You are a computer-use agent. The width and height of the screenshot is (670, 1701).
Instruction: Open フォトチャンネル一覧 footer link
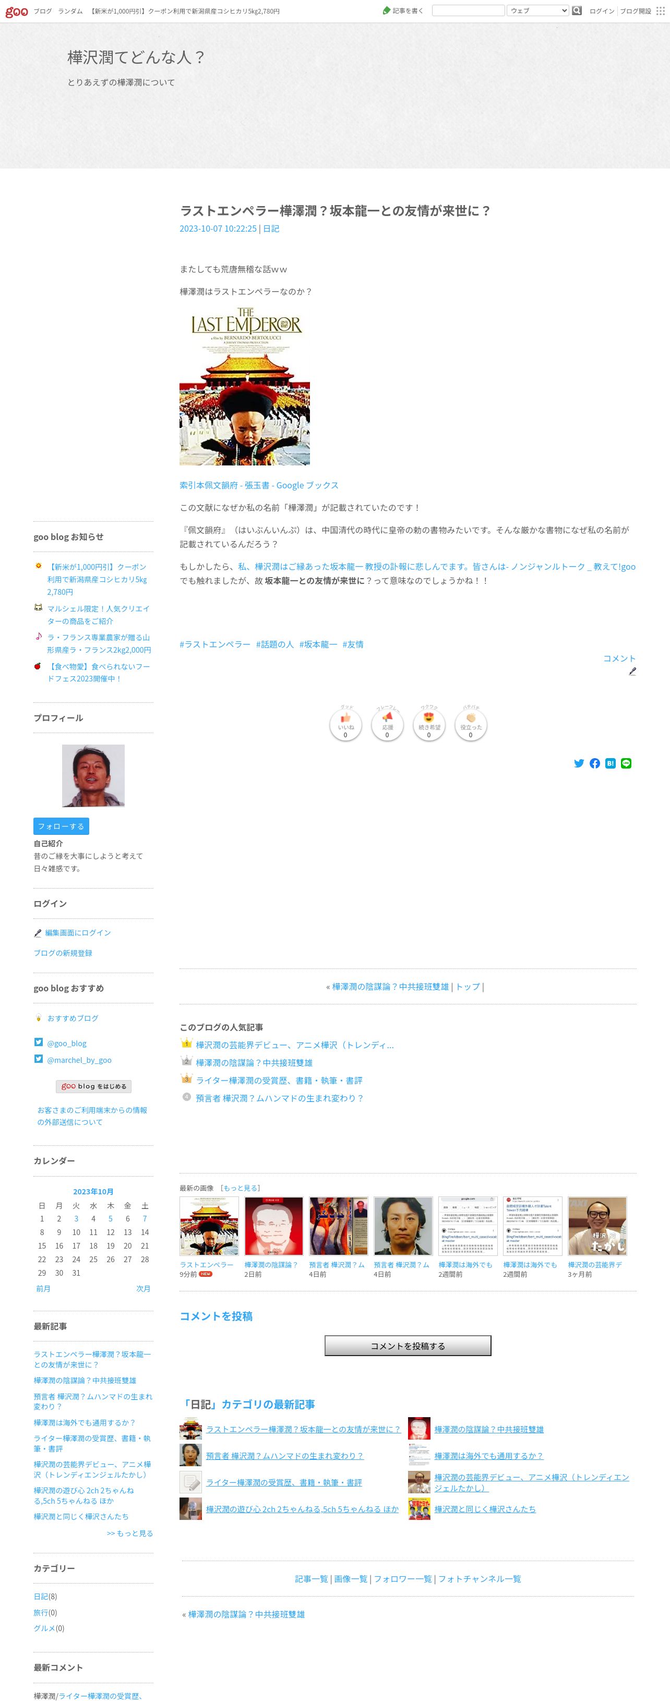click(479, 1579)
